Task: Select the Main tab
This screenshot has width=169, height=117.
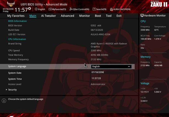Action: [33, 16]
